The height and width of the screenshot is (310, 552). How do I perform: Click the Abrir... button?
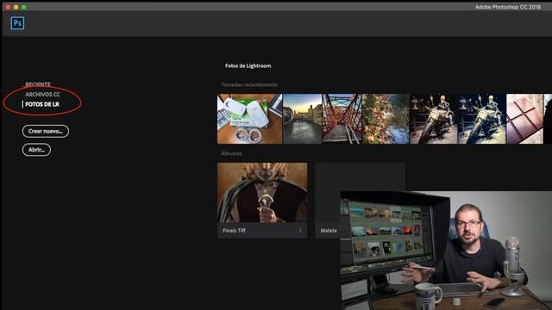pyautogui.click(x=36, y=150)
